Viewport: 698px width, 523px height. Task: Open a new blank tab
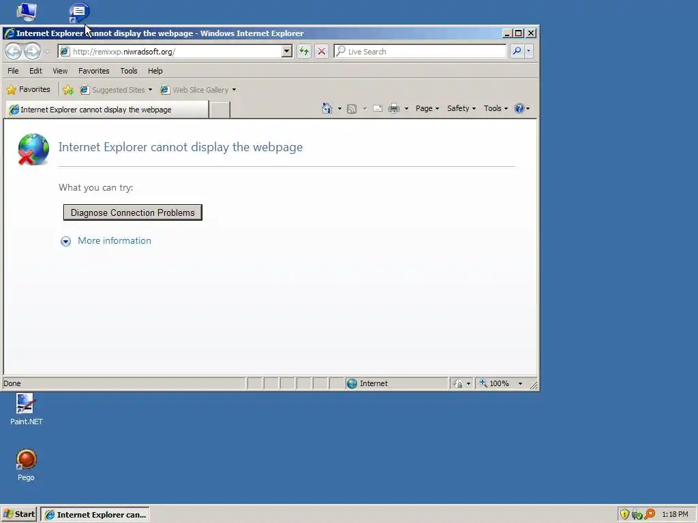point(220,110)
